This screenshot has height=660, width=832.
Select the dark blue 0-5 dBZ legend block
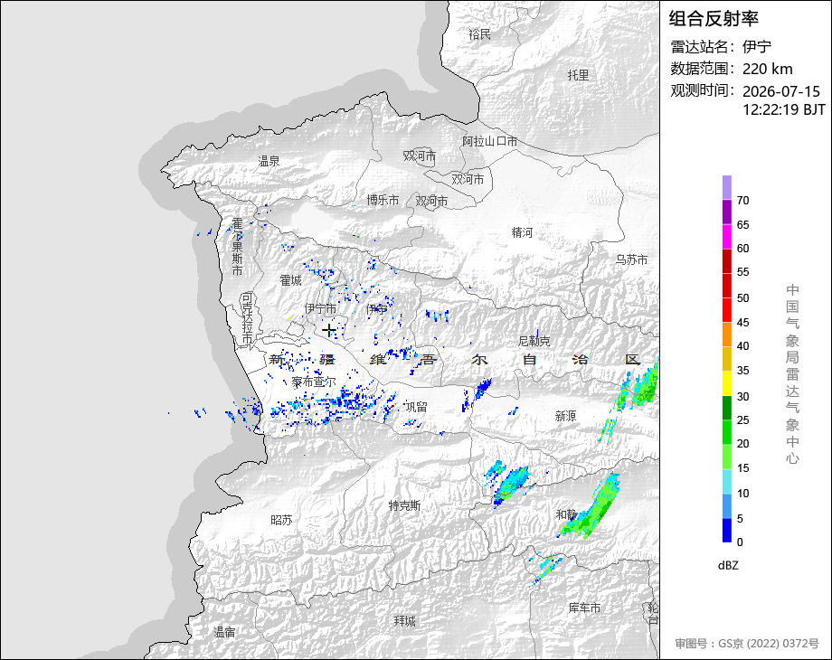[726, 530]
